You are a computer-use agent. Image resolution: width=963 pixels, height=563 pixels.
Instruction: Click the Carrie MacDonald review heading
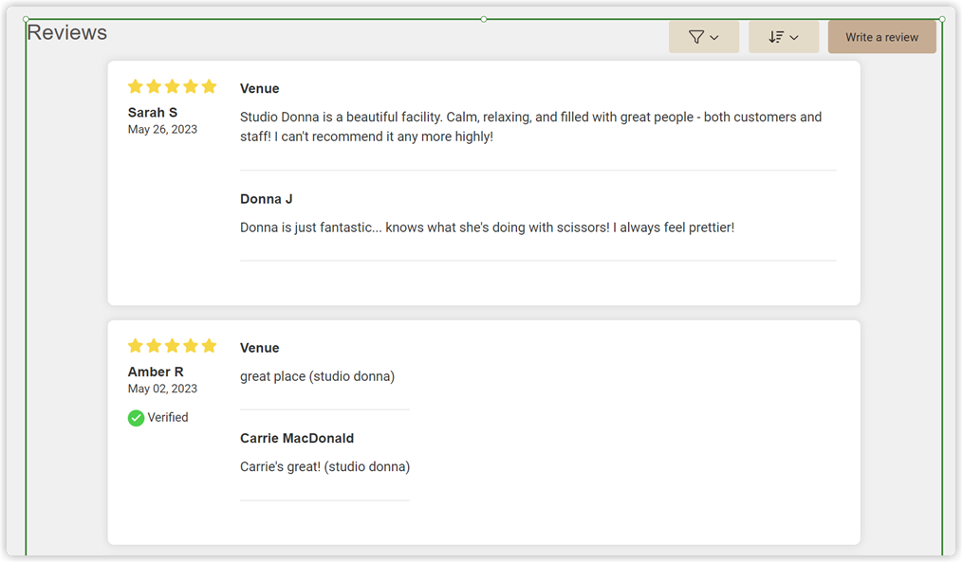pos(297,438)
